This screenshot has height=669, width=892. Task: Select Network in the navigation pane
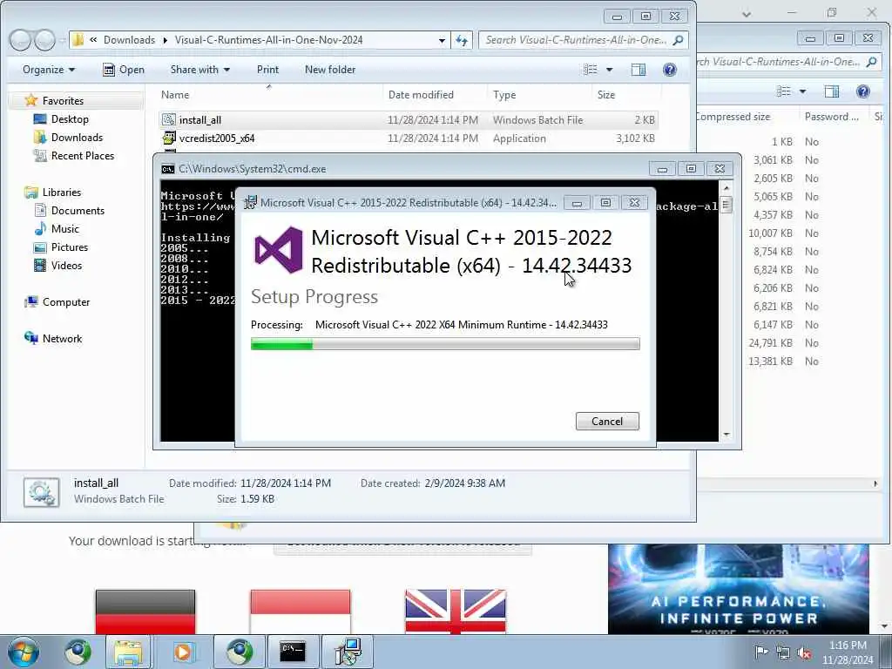(62, 339)
